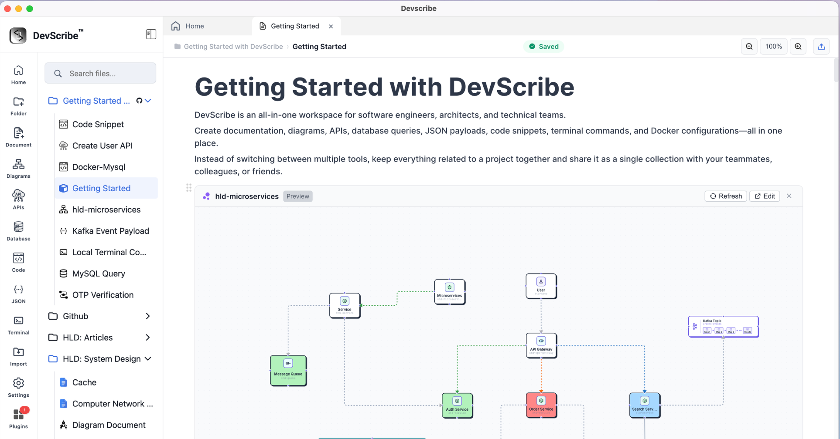Click the GitHub sync icon on Getting Started folder
The image size is (840, 439).
139,101
